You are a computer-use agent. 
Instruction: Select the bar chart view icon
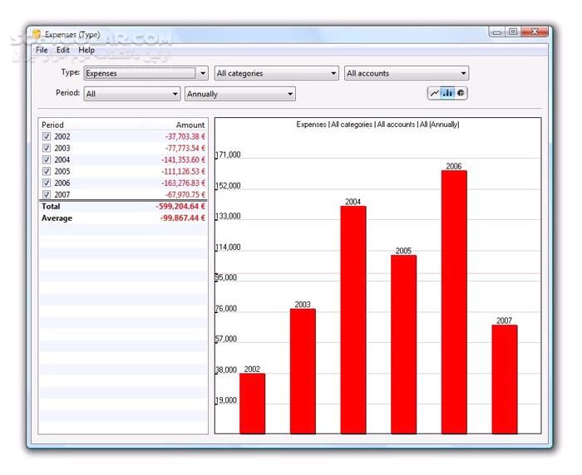[447, 93]
